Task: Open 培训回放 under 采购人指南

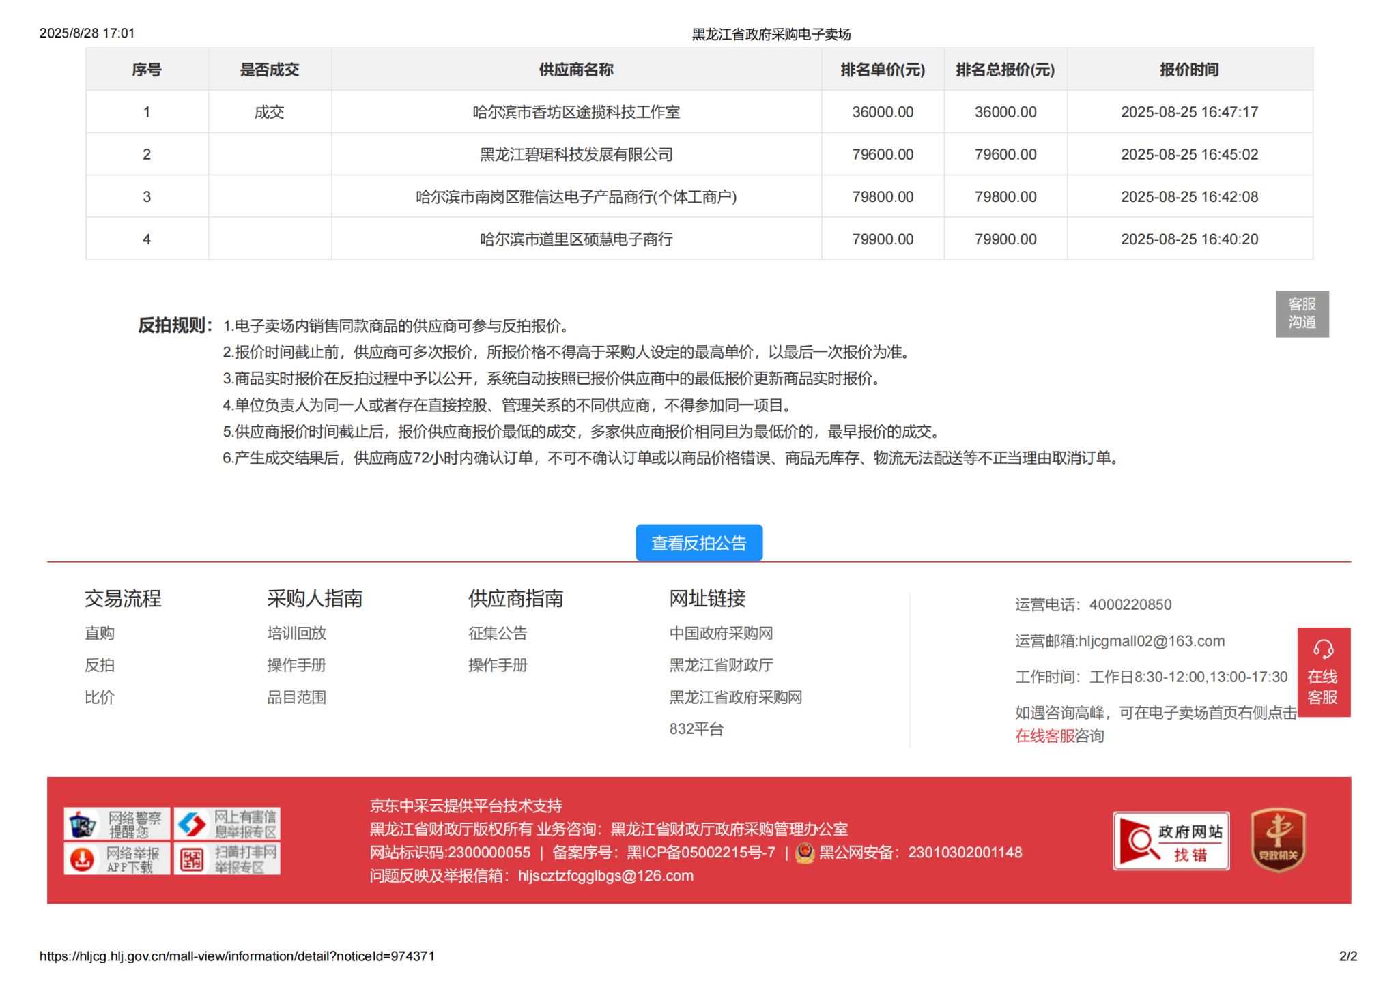Action: (x=296, y=633)
